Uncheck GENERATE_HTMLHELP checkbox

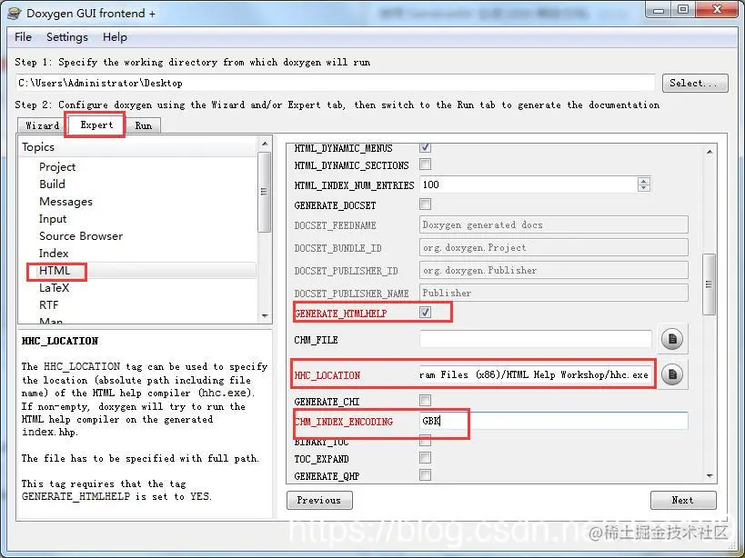coord(425,313)
